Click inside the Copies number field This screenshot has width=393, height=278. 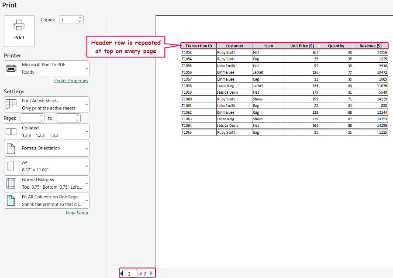click(69, 20)
